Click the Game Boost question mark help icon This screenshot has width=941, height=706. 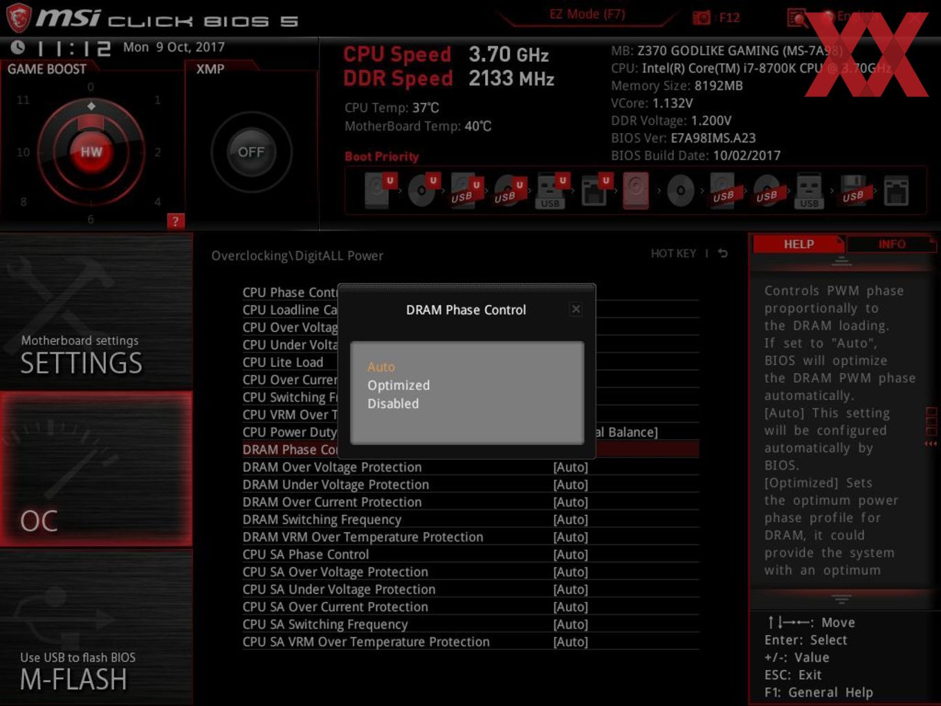tap(175, 221)
